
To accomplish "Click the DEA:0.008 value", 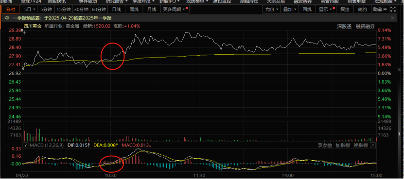I will pyautogui.click(x=106, y=146).
